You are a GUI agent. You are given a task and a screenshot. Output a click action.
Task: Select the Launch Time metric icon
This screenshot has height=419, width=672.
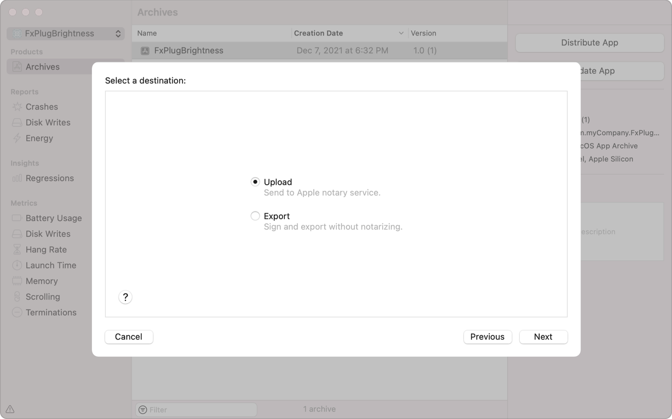pyautogui.click(x=17, y=265)
